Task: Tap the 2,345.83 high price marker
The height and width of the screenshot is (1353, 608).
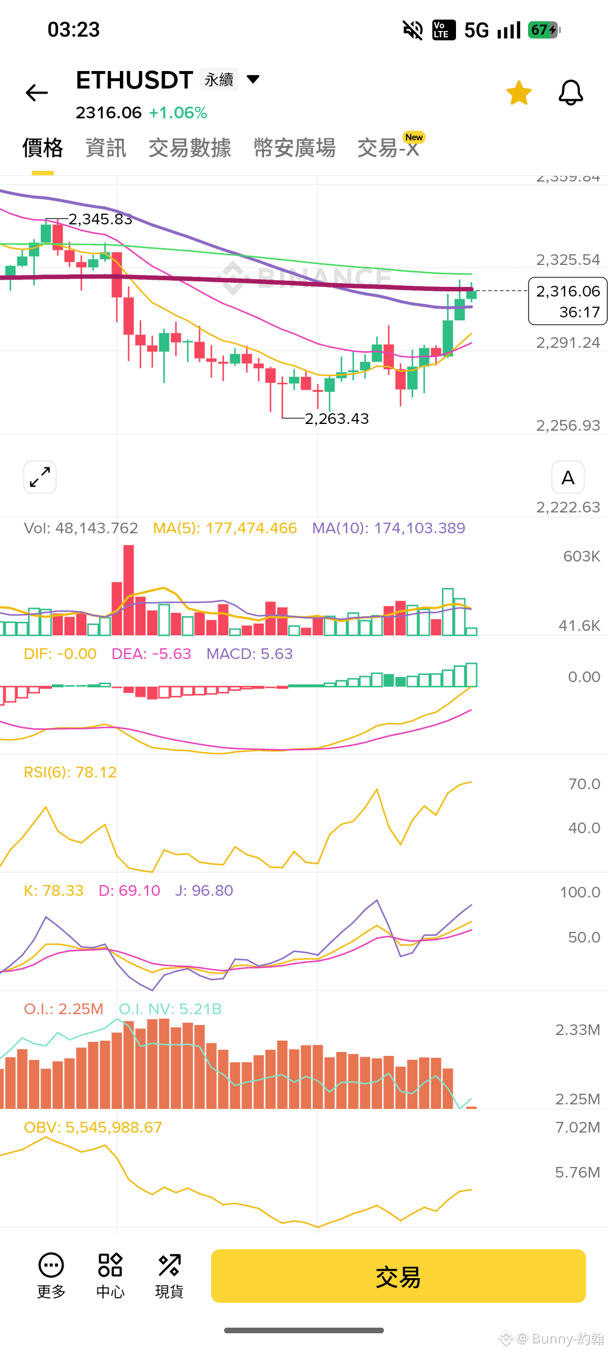Action: click(100, 219)
